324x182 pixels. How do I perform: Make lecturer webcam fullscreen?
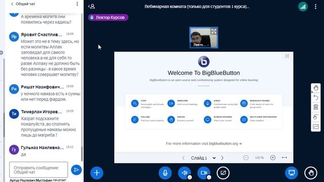[214, 31]
